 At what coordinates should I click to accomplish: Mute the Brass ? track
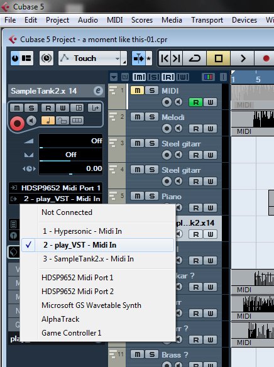(138, 354)
